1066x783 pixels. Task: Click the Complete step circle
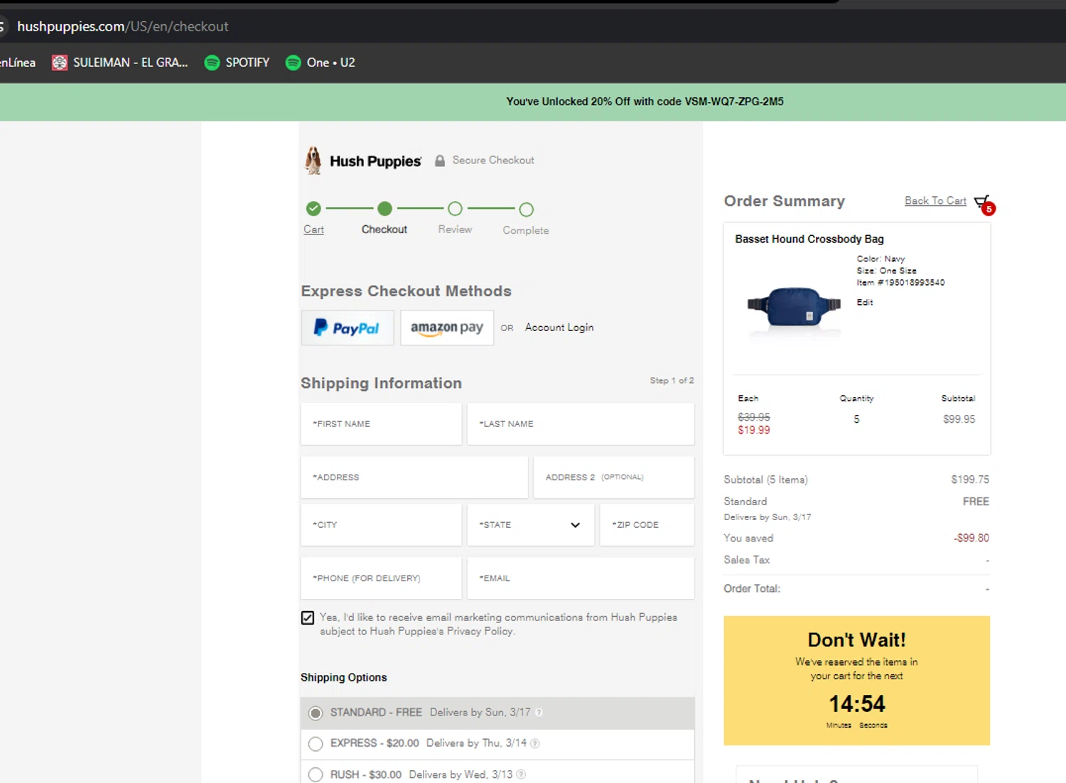click(526, 210)
